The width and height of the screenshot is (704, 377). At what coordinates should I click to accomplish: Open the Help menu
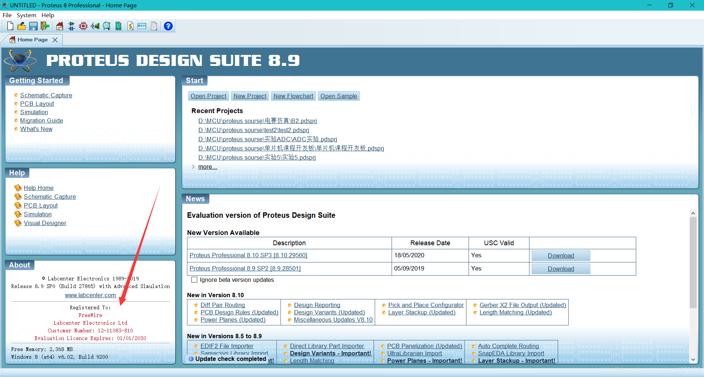point(48,15)
